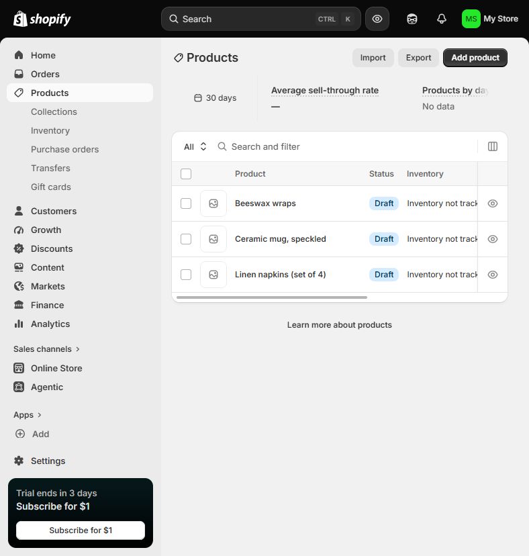This screenshot has height=556, width=529.
Task: Click the Analytics bar chart icon
Action: pos(19,324)
